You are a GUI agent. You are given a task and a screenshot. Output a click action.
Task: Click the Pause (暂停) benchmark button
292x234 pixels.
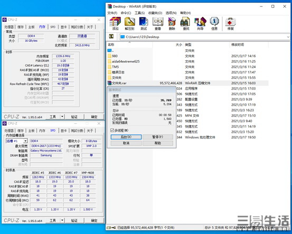[158, 137]
